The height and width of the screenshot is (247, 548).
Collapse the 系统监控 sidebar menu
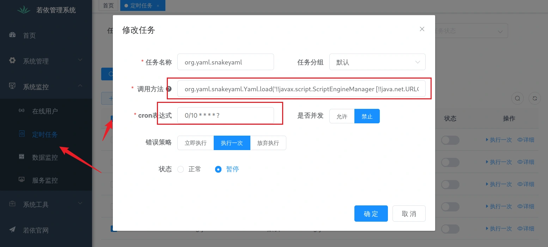click(46, 86)
